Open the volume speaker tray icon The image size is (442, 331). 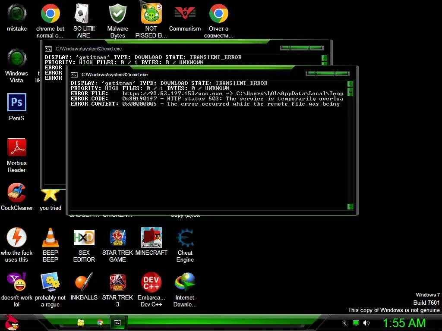tap(366, 323)
